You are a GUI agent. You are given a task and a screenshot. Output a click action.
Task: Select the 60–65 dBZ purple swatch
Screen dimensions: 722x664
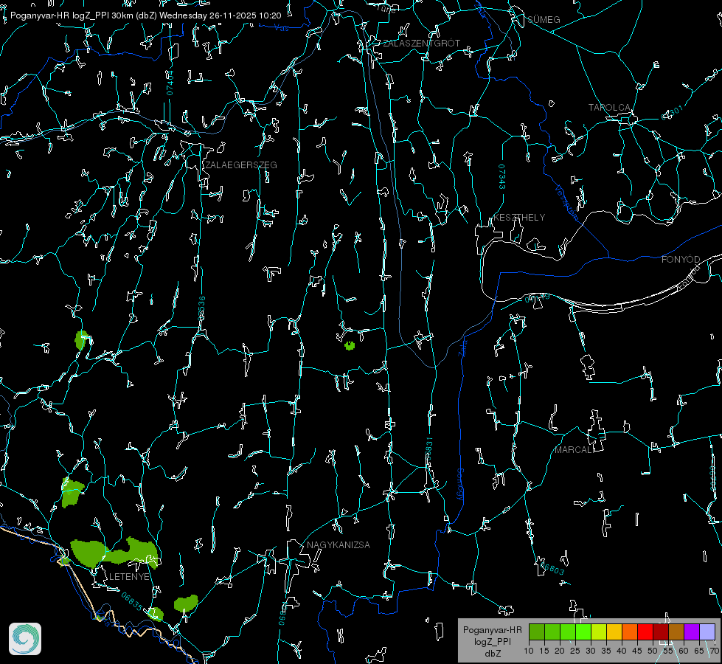point(692,632)
